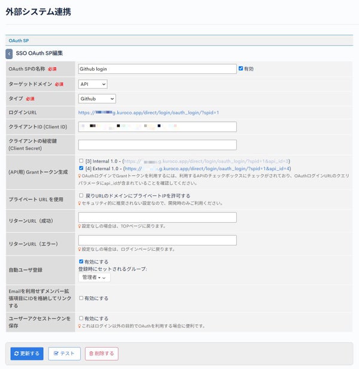Click the back arrow beside SSO OAuth SP編集
359x369 pixels.
pyautogui.click(x=9, y=54)
